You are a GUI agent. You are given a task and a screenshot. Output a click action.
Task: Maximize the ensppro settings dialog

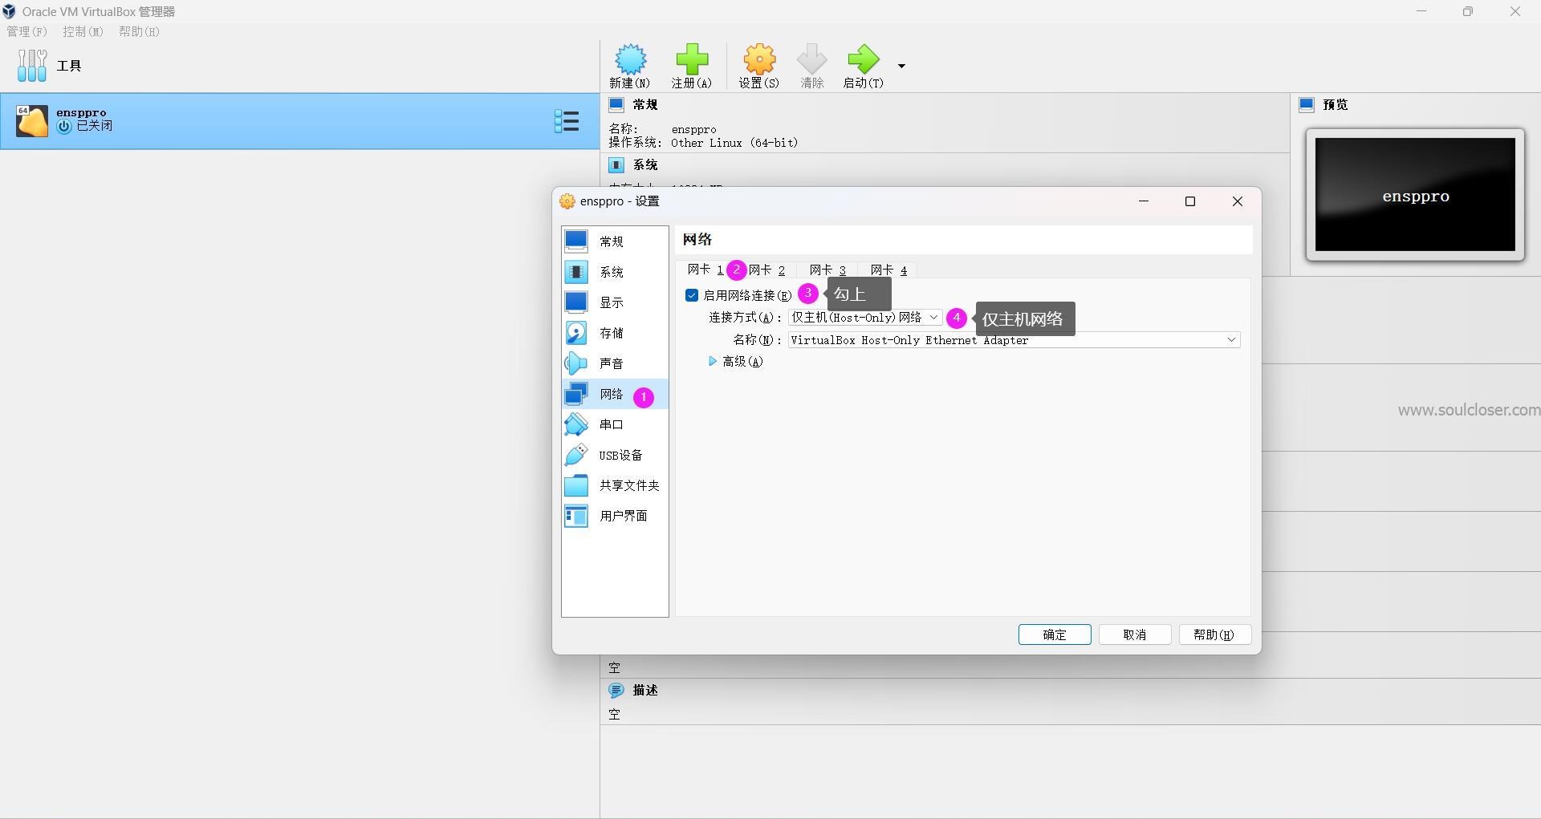click(1190, 201)
